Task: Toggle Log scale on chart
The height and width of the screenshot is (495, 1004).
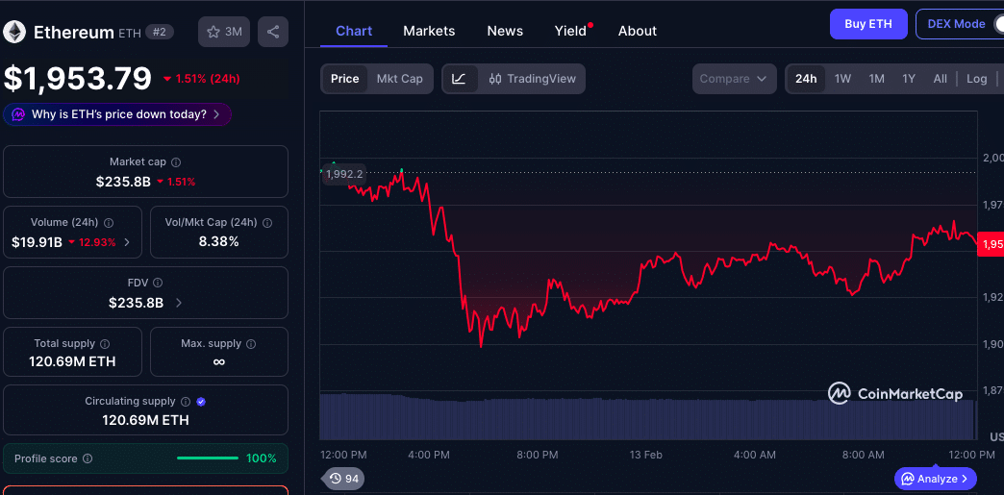Action: pos(976,79)
